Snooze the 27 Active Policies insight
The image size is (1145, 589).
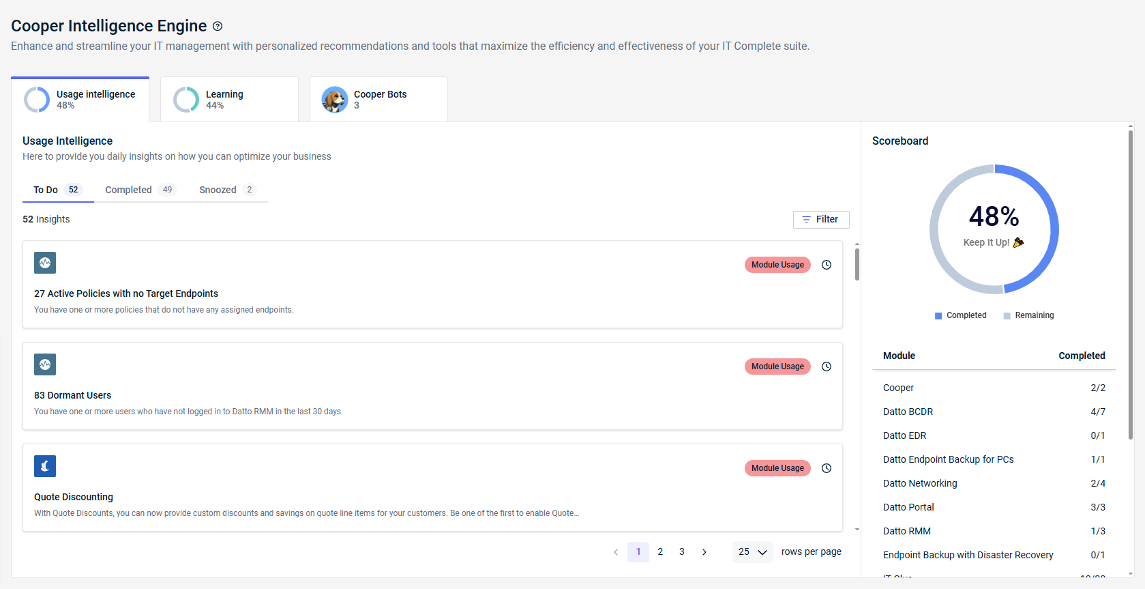coord(827,265)
